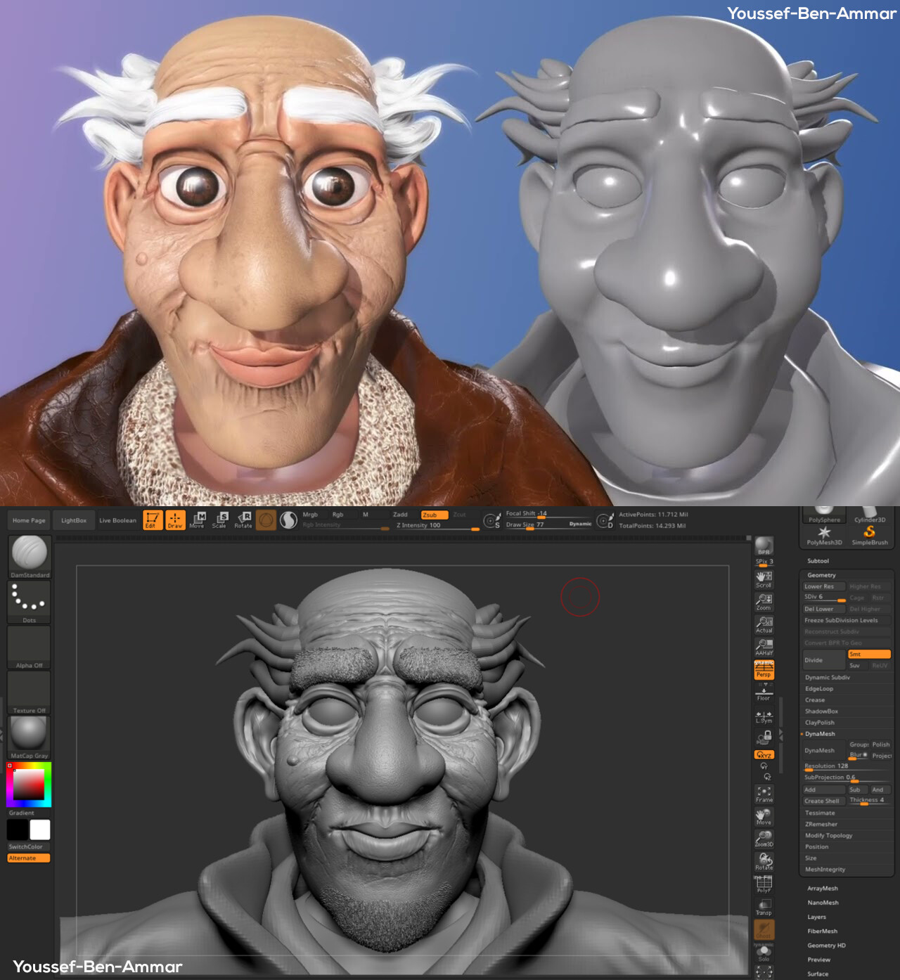Screen dimensions: 900x980
Task: Select the DamStandard brush
Action: pyautogui.click(x=28, y=554)
